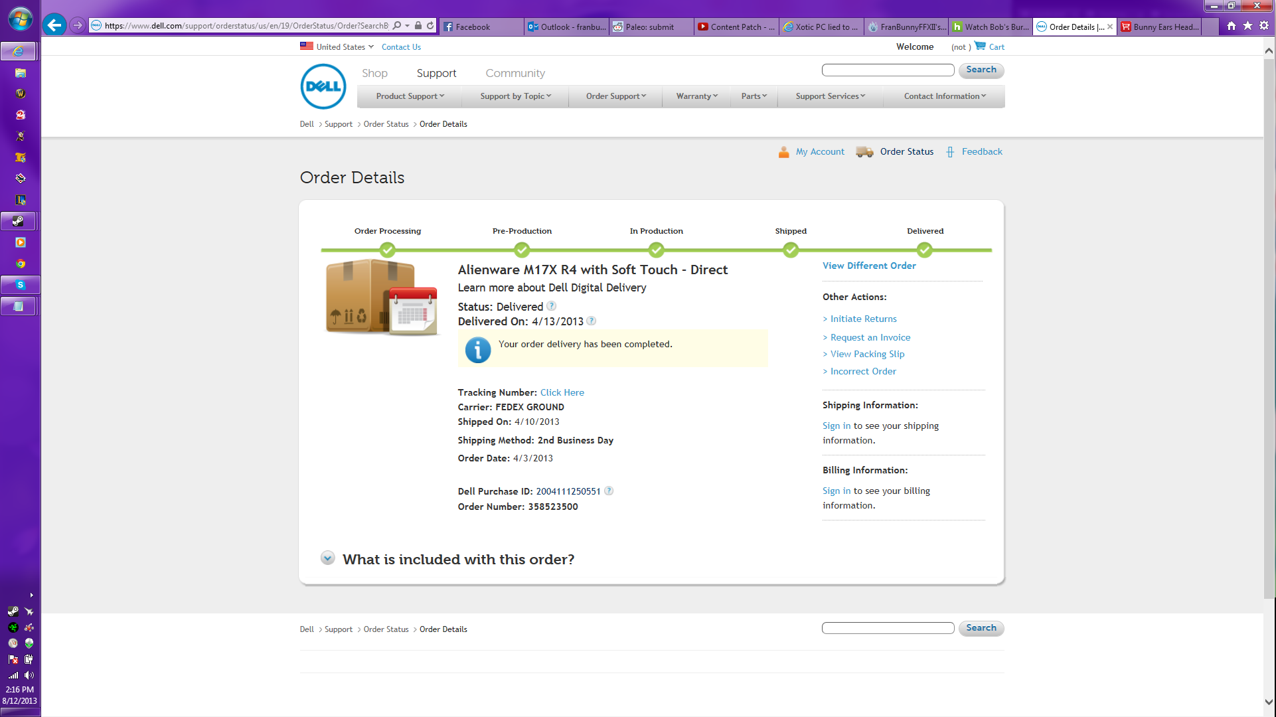1276x717 pixels.
Task: Click the help icon beside Dell Purchase ID
Action: tap(609, 491)
